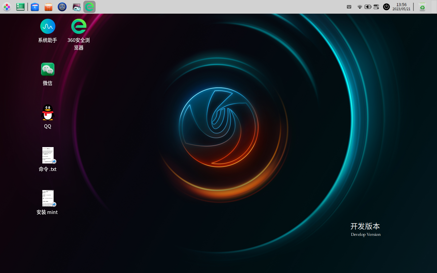Open the 命令.txt file on the desktop
The width and height of the screenshot is (437, 273).
pos(47,155)
